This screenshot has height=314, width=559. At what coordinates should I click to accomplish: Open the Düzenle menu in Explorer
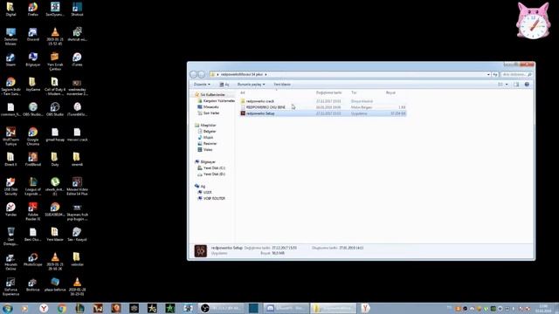202,85
